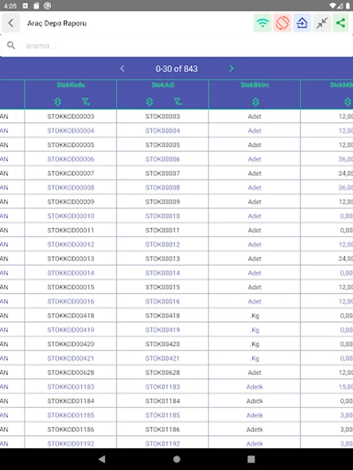
Task: Click the collapse arrows icon
Action: (322, 23)
